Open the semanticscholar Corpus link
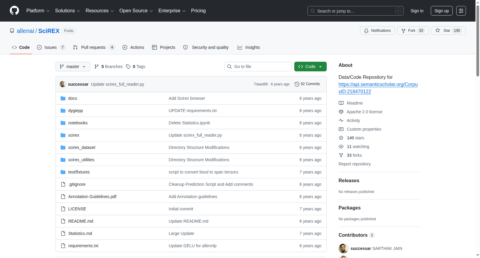Viewport: 480px width, 258px height. (378, 88)
